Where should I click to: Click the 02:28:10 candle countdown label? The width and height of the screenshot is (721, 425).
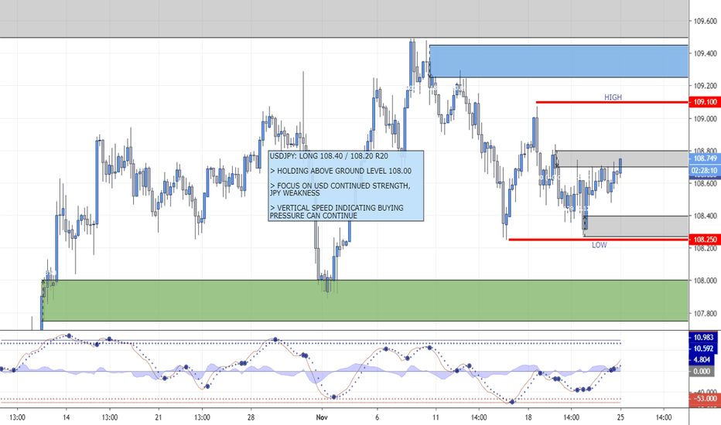[703, 169]
